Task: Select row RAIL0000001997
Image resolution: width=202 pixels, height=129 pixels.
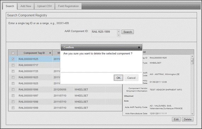Action: point(65,95)
